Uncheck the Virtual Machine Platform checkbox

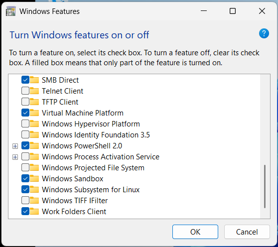(25, 113)
